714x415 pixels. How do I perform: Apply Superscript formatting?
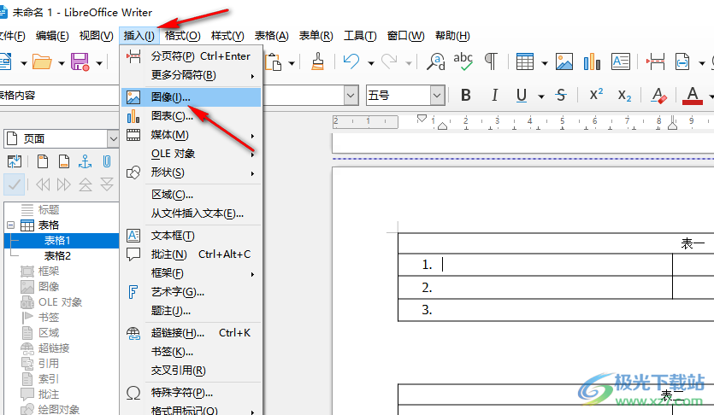pyautogui.click(x=596, y=95)
